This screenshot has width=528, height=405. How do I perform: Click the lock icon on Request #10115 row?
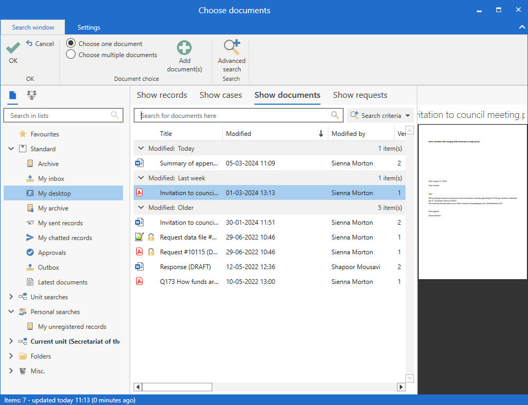coord(151,252)
